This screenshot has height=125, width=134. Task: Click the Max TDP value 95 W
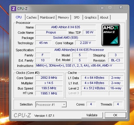[89, 32]
